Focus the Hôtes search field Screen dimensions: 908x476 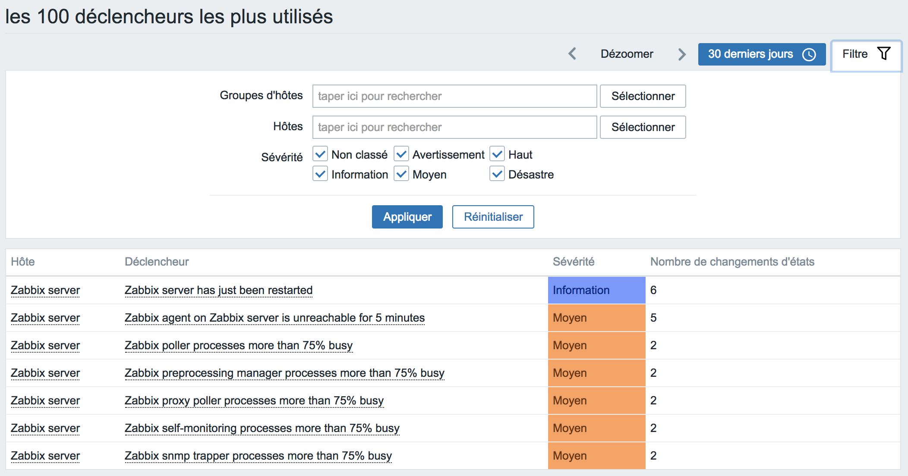pyautogui.click(x=454, y=127)
